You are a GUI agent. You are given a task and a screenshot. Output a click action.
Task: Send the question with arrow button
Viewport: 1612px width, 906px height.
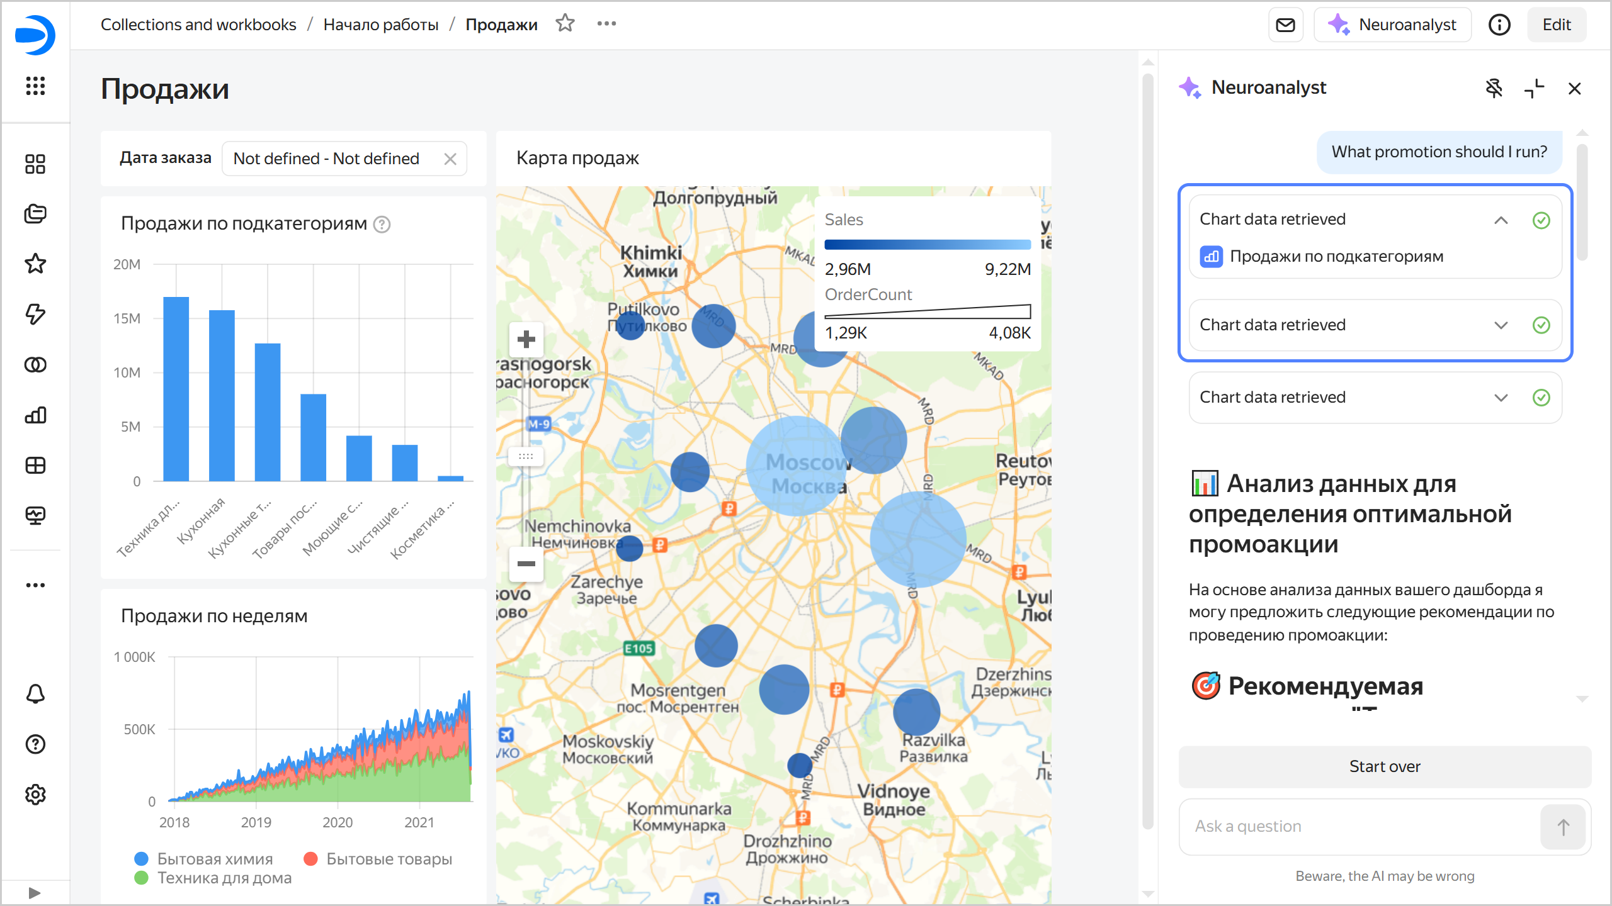tap(1563, 827)
